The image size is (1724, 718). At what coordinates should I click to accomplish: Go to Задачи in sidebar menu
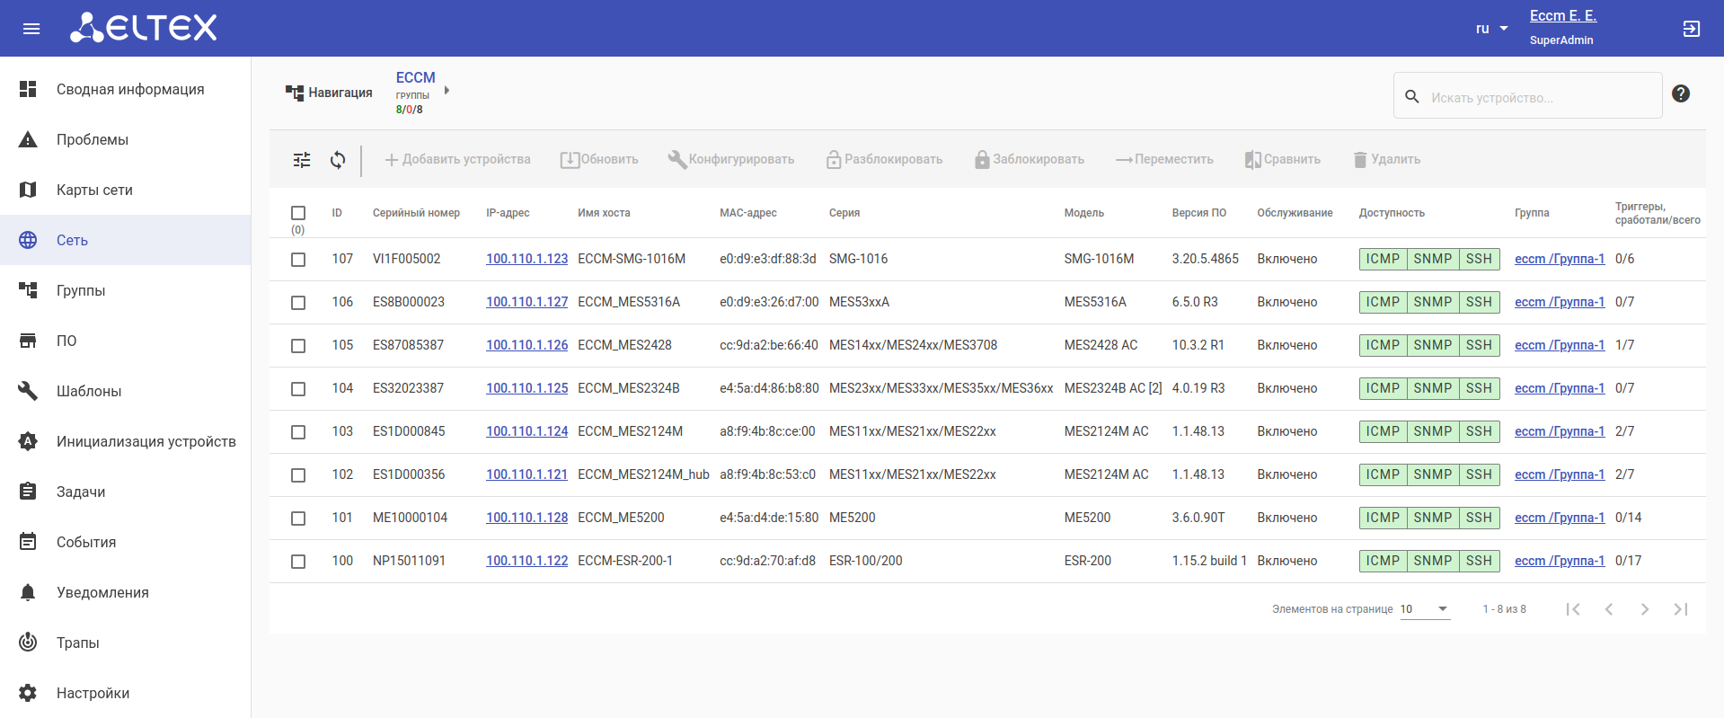click(x=81, y=492)
